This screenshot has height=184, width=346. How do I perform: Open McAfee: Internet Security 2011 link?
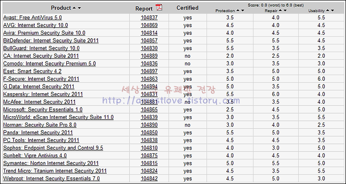(x=39, y=102)
